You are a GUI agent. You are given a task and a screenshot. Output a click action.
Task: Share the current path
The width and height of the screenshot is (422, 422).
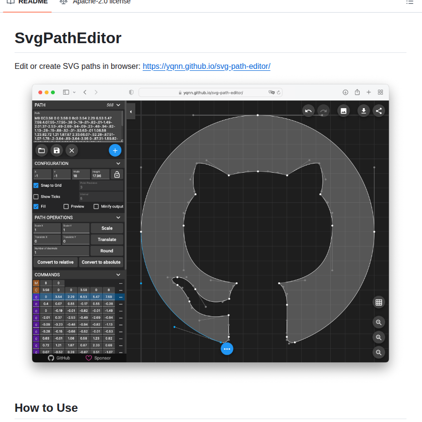[379, 111]
